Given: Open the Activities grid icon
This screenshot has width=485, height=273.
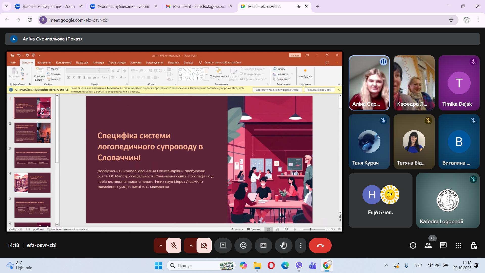Looking at the screenshot, I should point(458,245).
